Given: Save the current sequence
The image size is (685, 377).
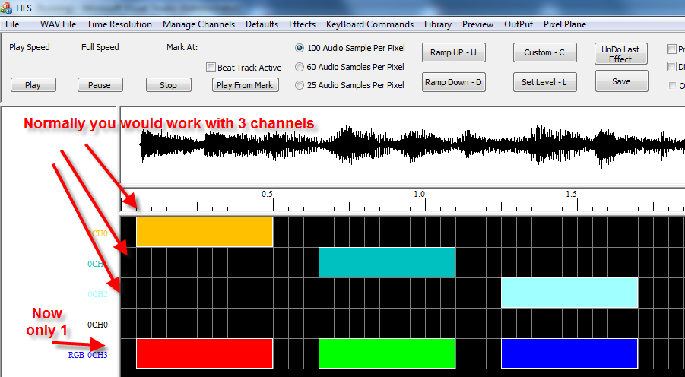Looking at the screenshot, I should 621,81.
